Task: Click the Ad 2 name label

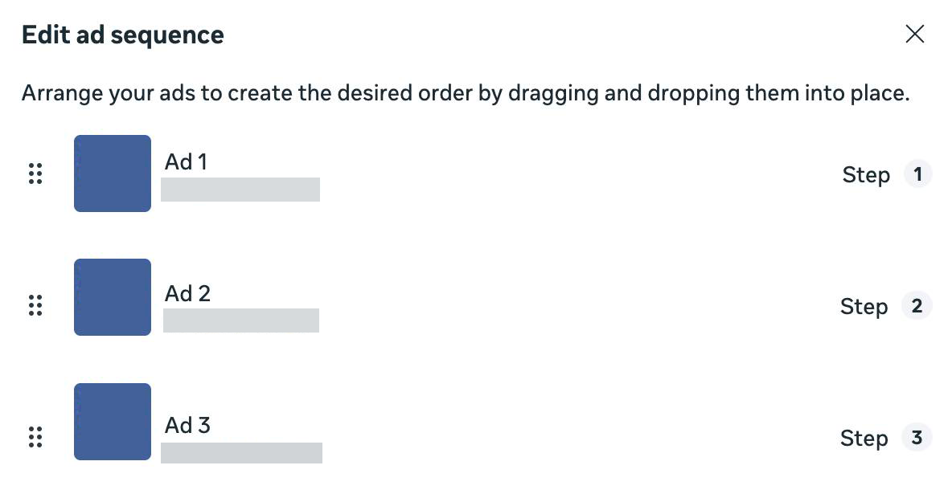Action: (187, 294)
